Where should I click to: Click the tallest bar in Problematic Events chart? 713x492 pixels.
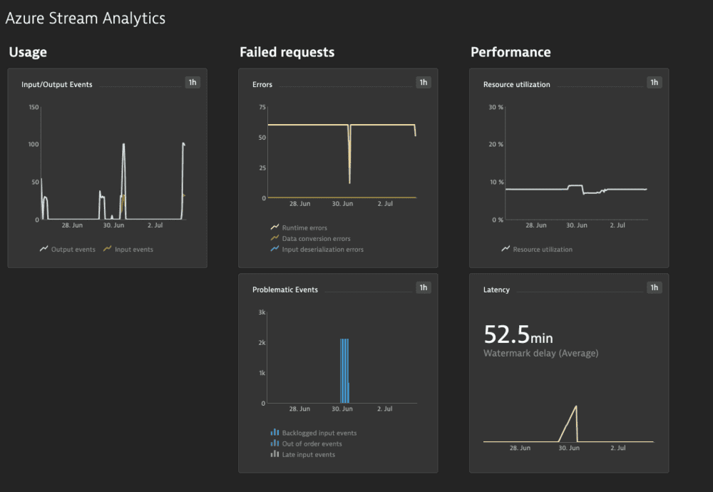click(340, 371)
